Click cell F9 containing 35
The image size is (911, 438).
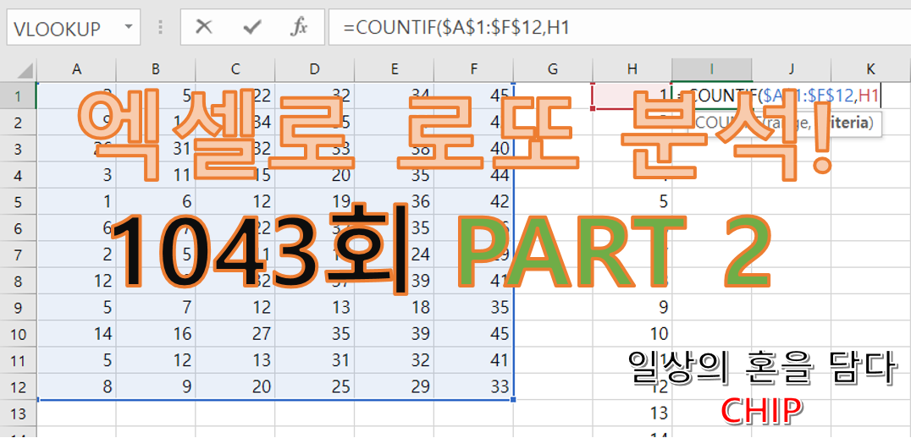[473, 308]
